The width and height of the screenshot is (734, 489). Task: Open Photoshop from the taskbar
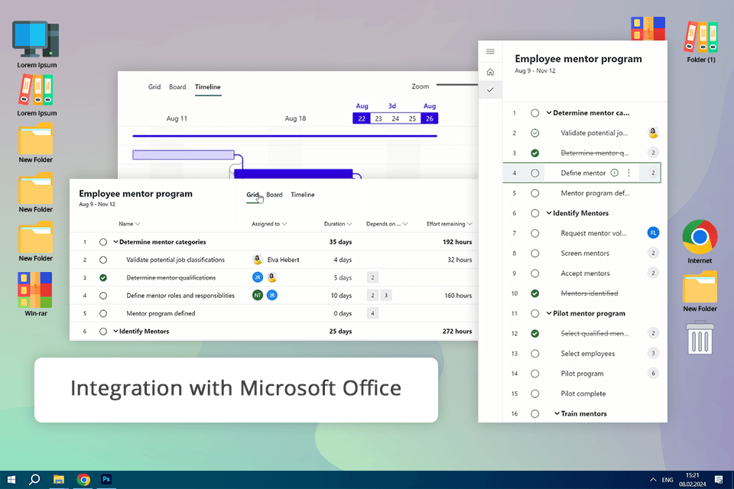[106, 479]
